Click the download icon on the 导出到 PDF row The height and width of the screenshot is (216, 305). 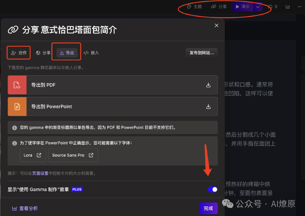click(x=208, y=85)
